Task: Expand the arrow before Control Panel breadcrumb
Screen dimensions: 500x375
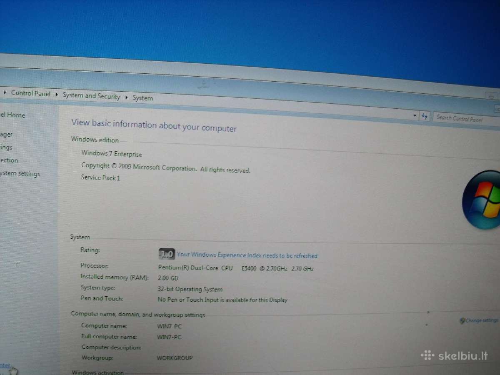Action: click(x=5, y=92)
